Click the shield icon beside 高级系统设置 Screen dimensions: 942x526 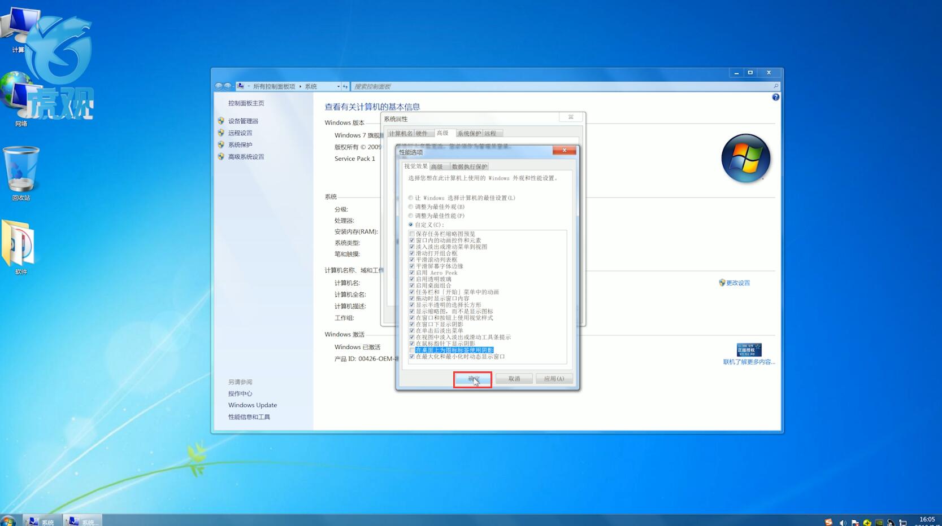click(221, 156)
